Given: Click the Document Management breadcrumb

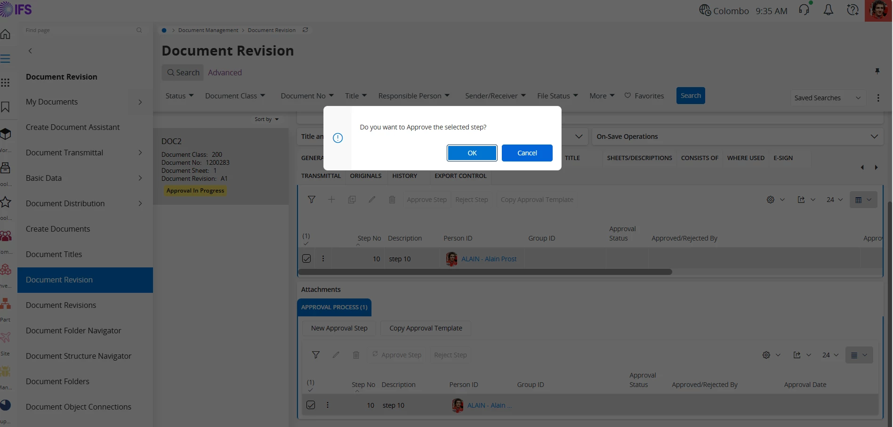Looking at the screenshot, I should (x=208, y=30).
